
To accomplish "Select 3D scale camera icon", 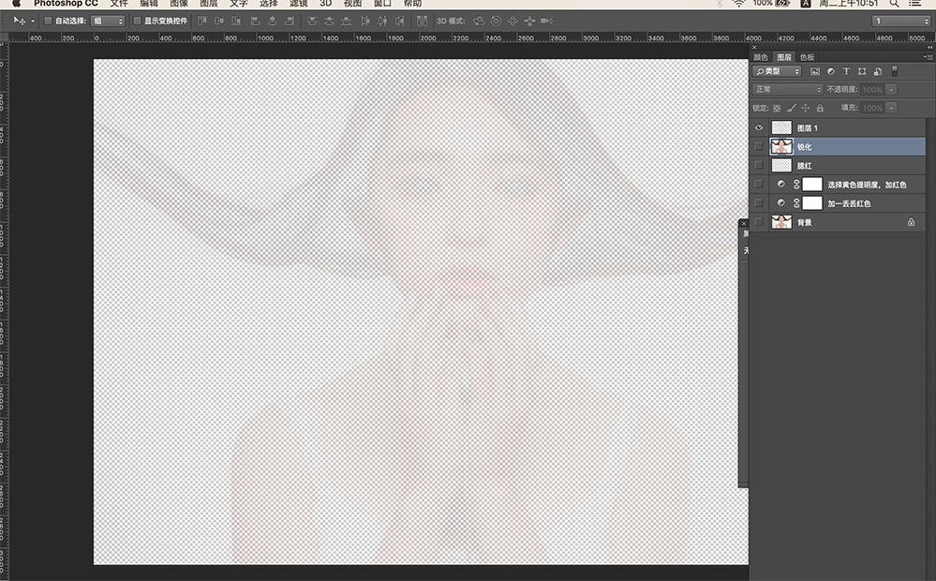I will 546,21.
